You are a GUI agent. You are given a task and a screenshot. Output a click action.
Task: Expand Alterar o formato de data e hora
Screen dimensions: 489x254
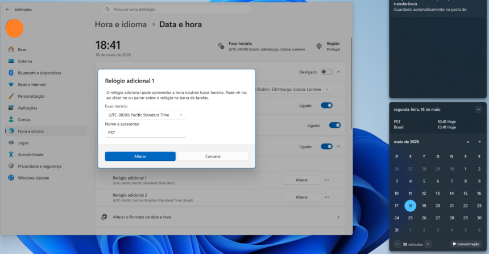click(221, 217)
